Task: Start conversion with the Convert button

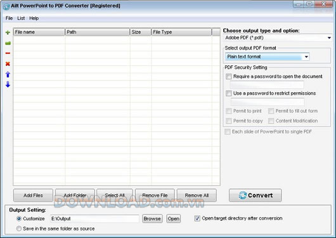Action: click(x=255, y=195)
